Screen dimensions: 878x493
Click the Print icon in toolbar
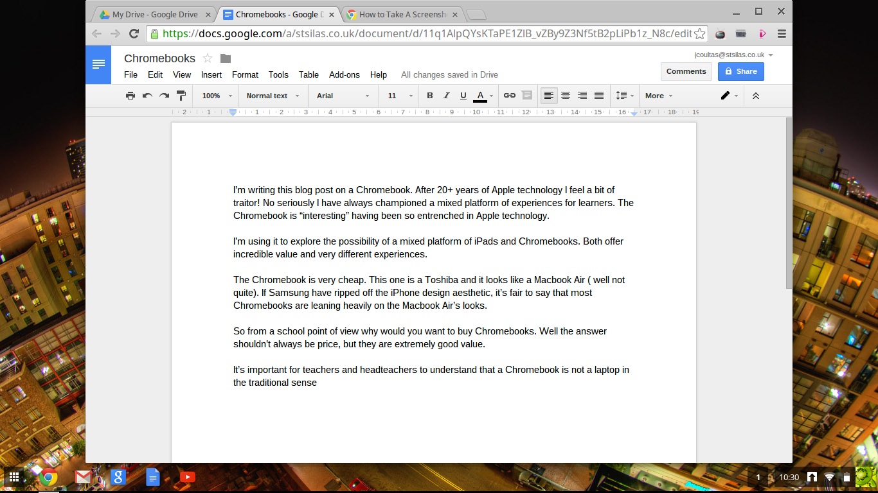pos(130,96)
